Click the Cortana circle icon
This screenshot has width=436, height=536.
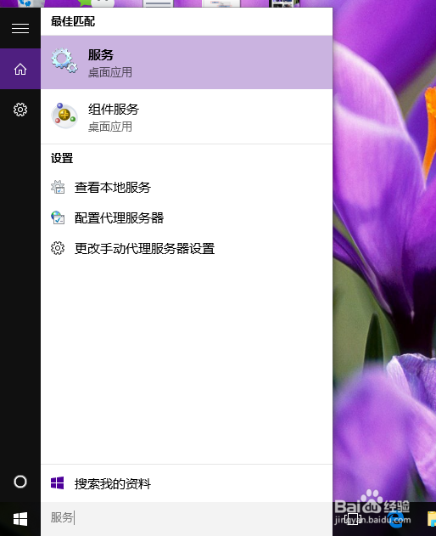pos(20,482)
